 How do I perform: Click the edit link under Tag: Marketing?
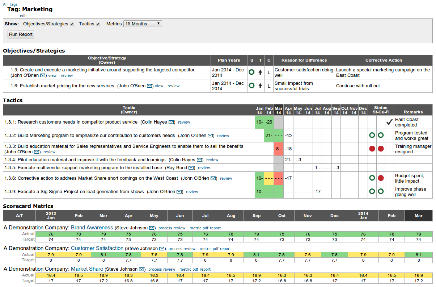tap(23, 16)
